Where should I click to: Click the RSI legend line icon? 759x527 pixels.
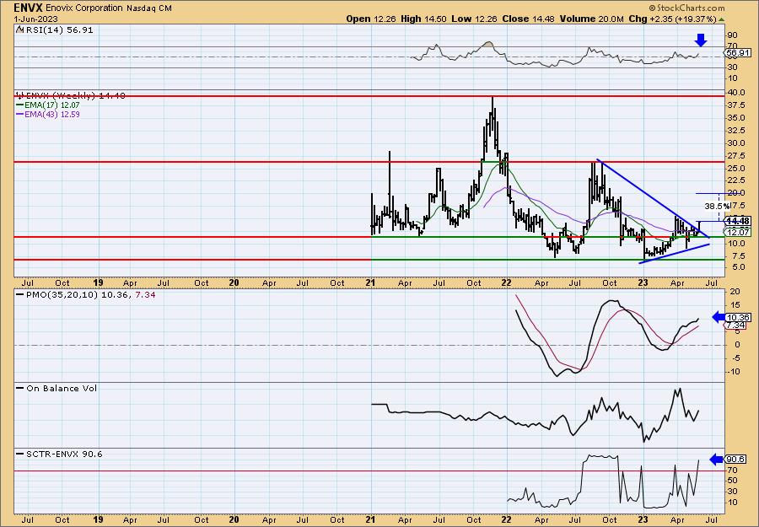click(x=19, y=30)
